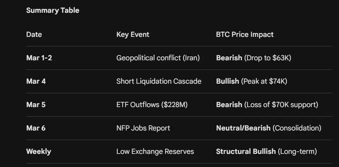The height and width of the screenshot is (167, 339).
Task: Click the Mar 1-2 date cell
Action: (39, 58)
